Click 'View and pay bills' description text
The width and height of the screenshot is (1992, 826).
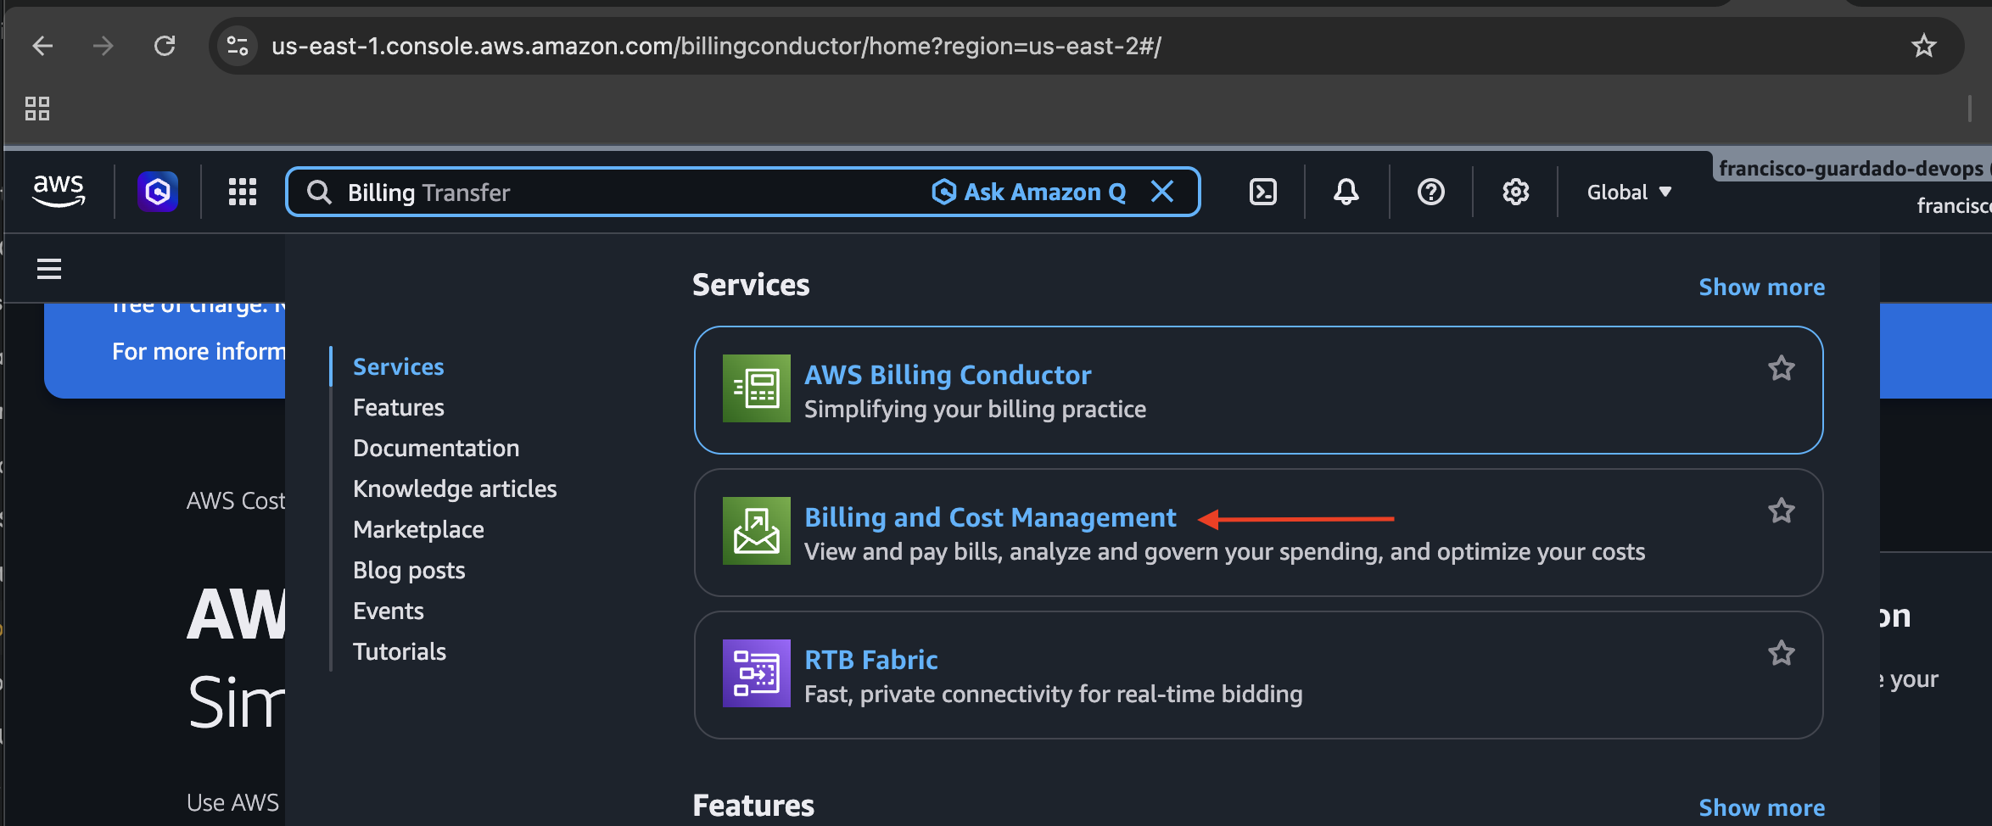pos(1224,551)
